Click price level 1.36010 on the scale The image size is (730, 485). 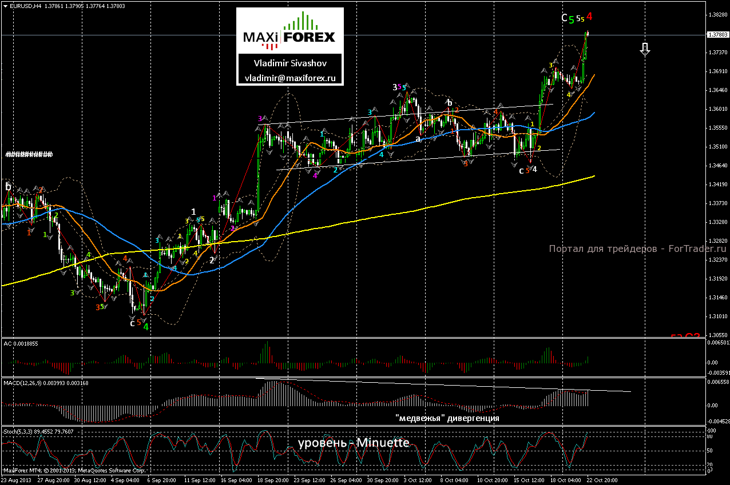717,109
